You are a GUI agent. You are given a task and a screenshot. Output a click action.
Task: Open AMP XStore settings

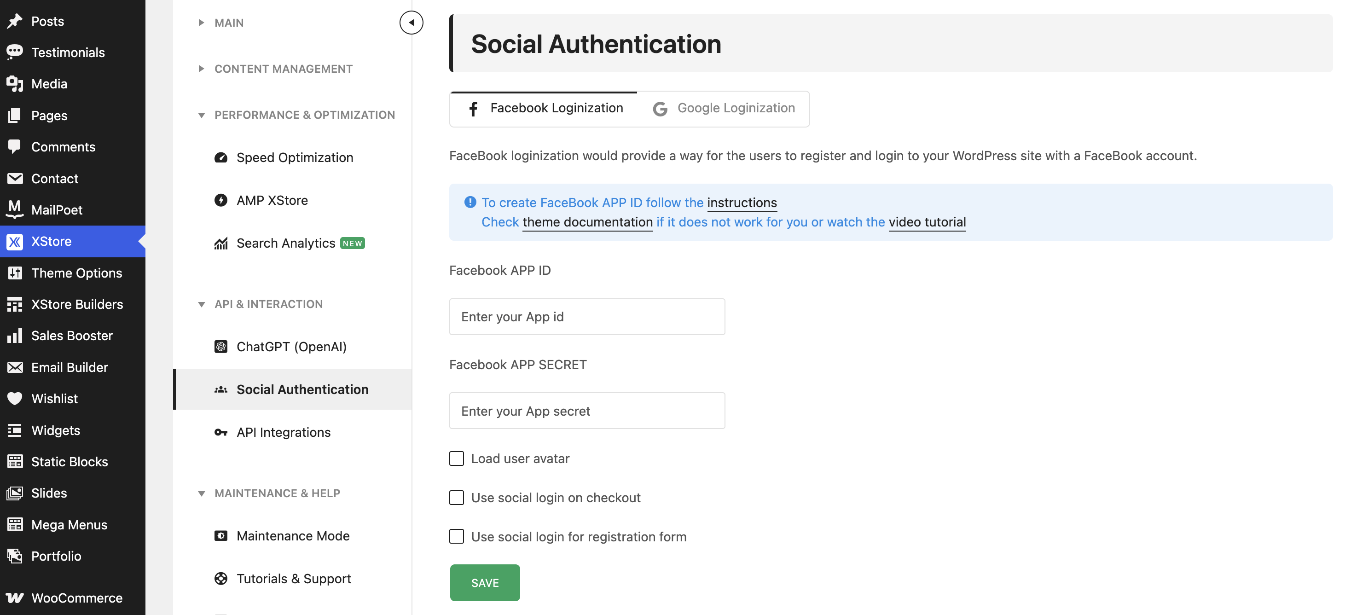(x=293, y=201)
